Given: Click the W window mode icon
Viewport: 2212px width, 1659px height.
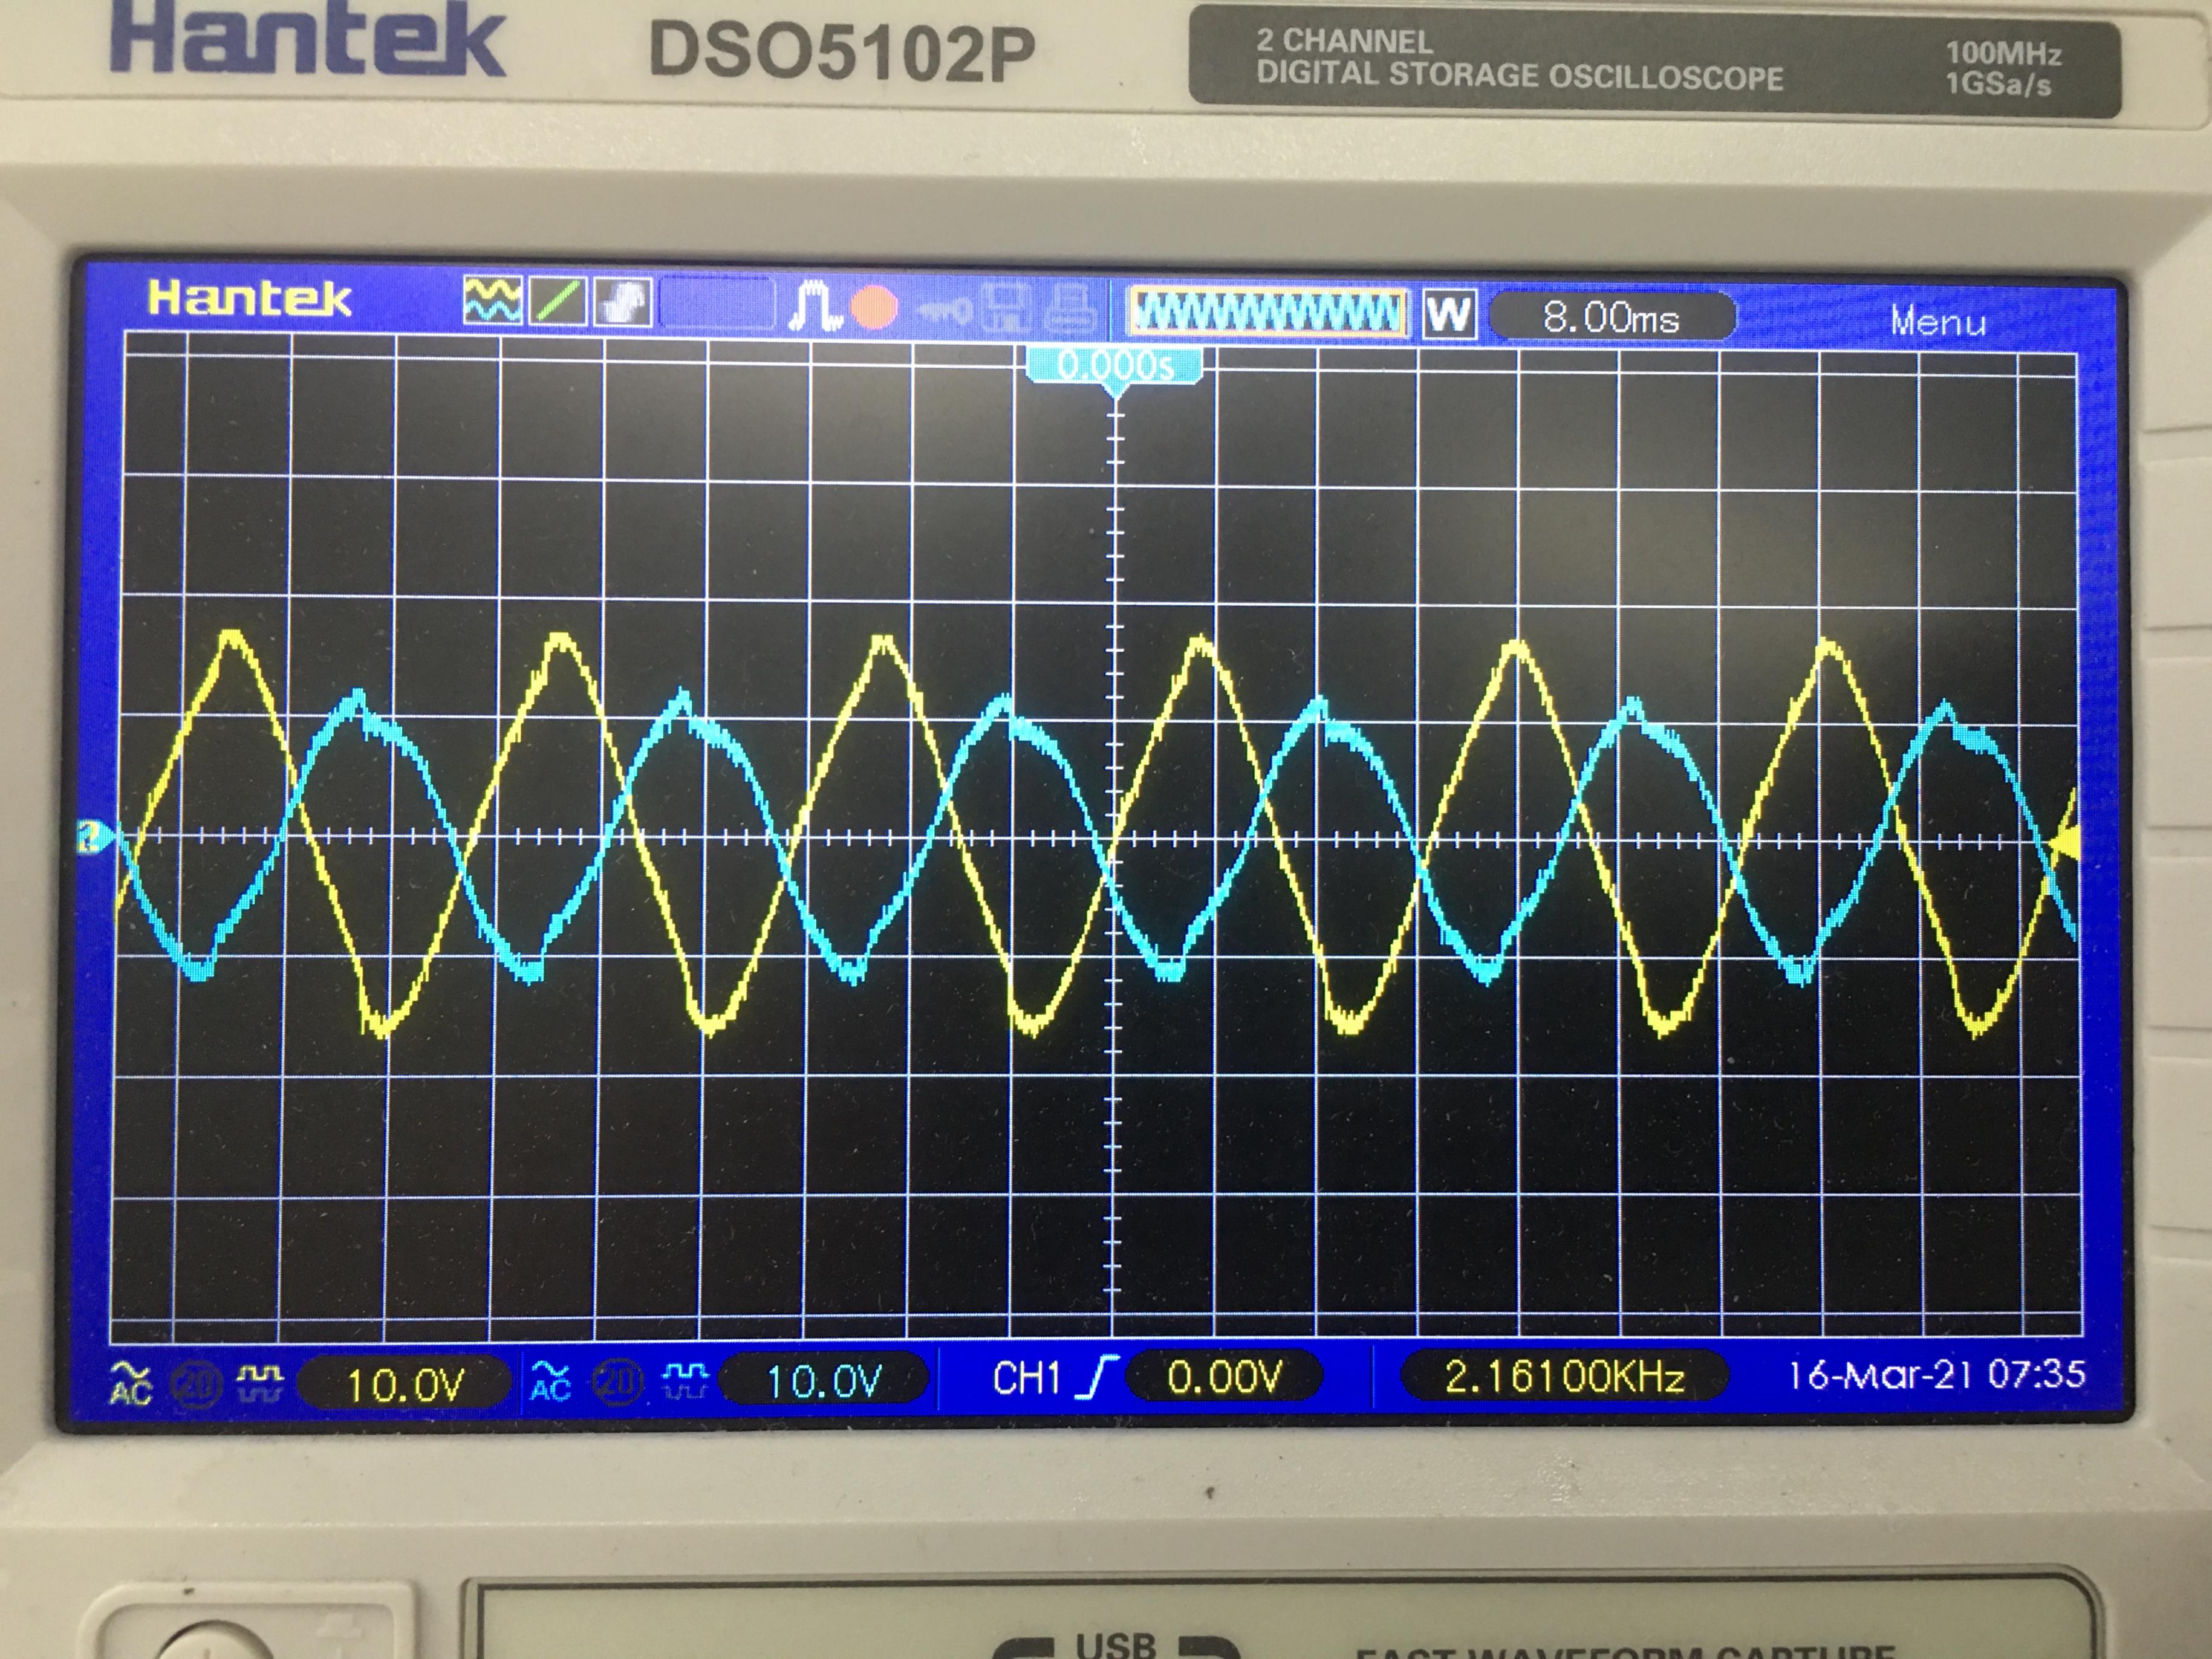Looking at the screenshot, I should 1449,315.
